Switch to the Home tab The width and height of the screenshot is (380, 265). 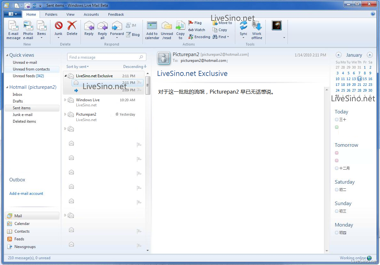[x=31, y=14]
